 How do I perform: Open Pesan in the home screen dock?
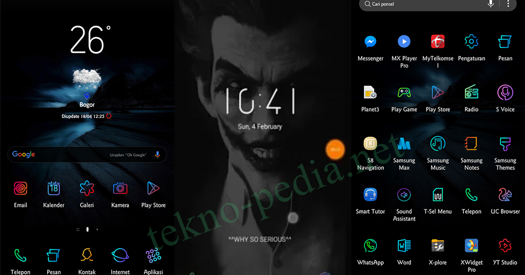(x=54, y=256)
